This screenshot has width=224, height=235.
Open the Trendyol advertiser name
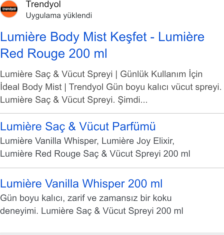tap(43, 4)
